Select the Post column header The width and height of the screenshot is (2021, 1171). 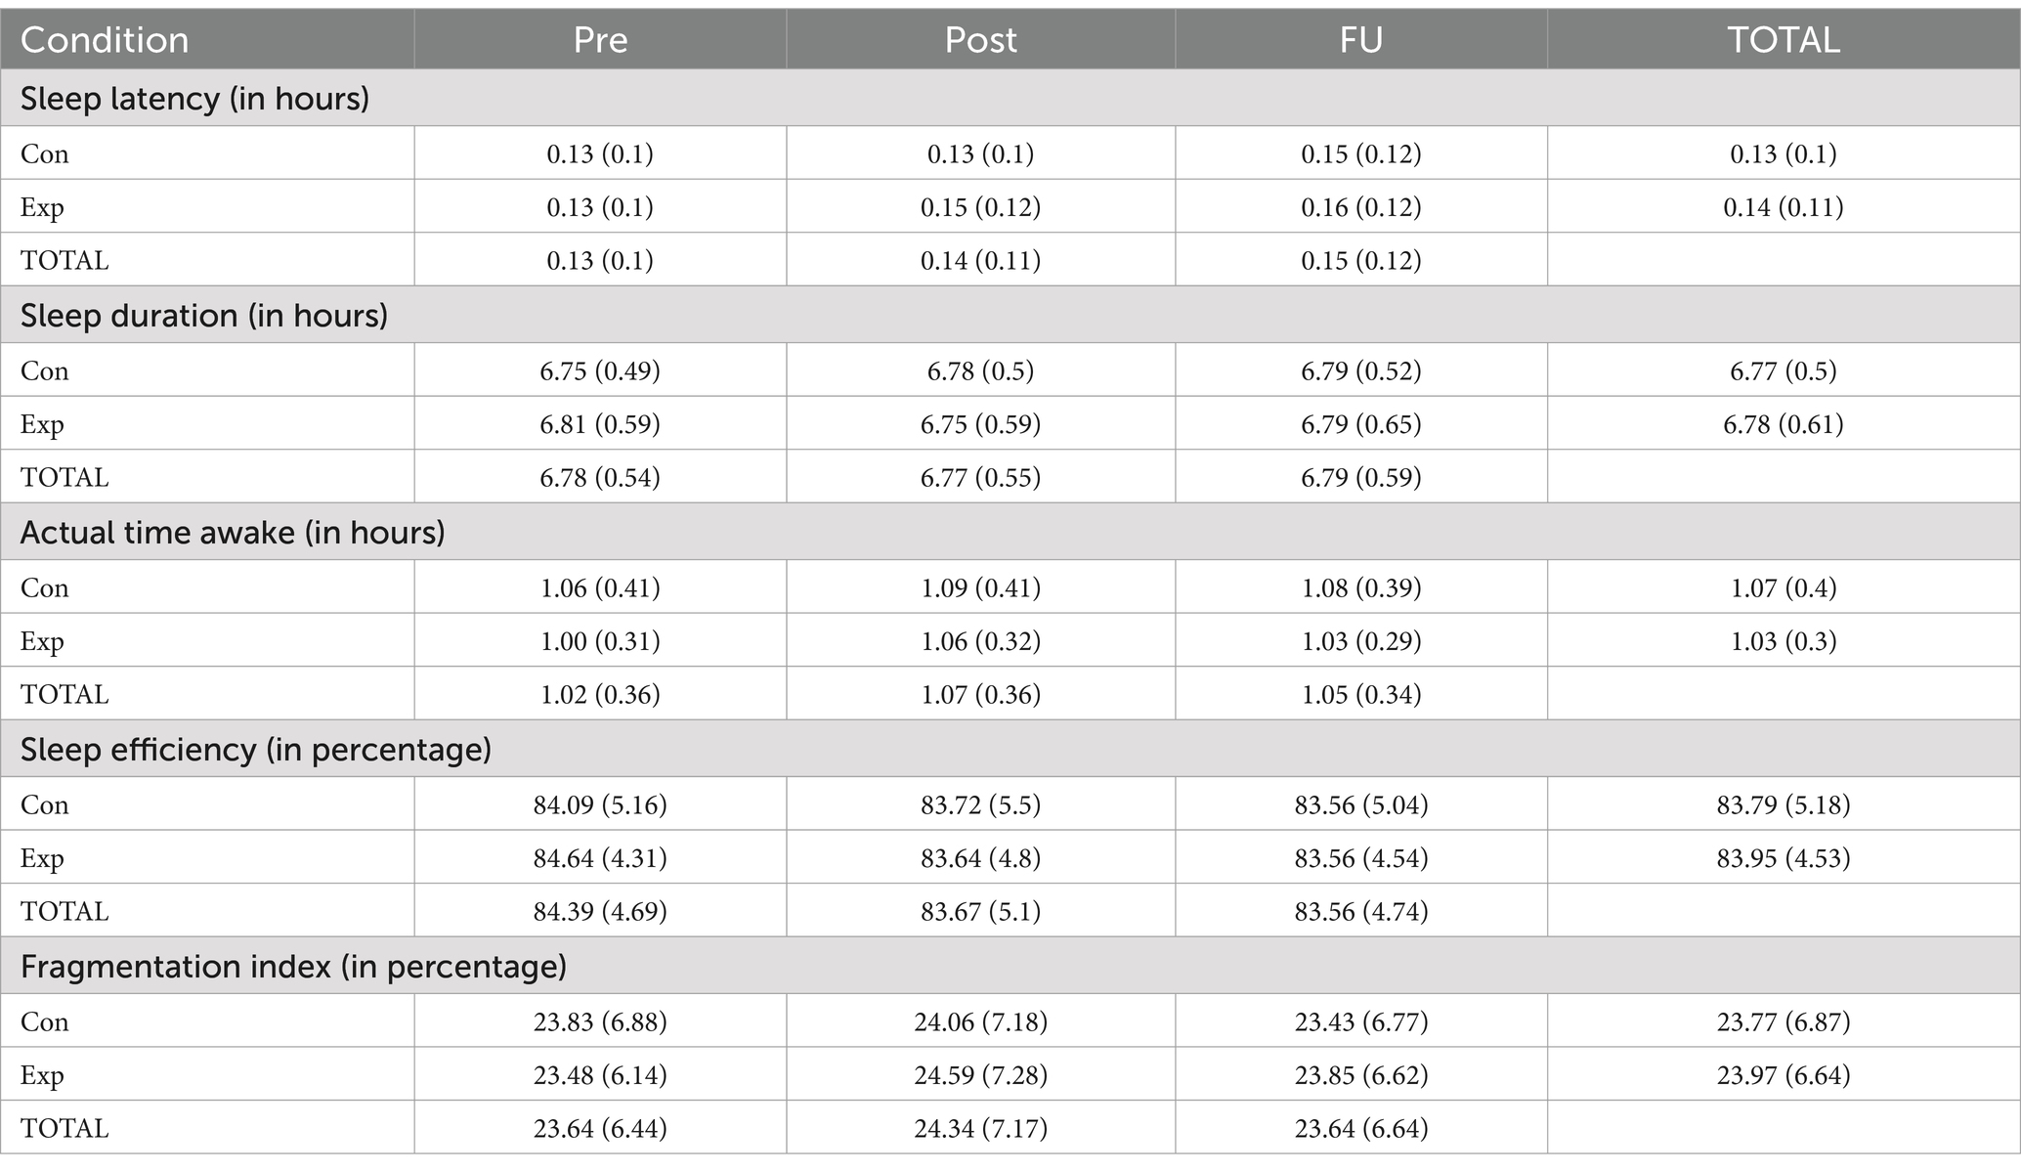pyautogui.click(x=980, y=39)
